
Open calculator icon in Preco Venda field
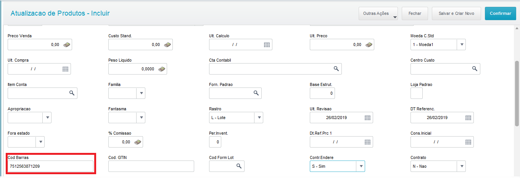pyautogui.click(x=66, y=44)
